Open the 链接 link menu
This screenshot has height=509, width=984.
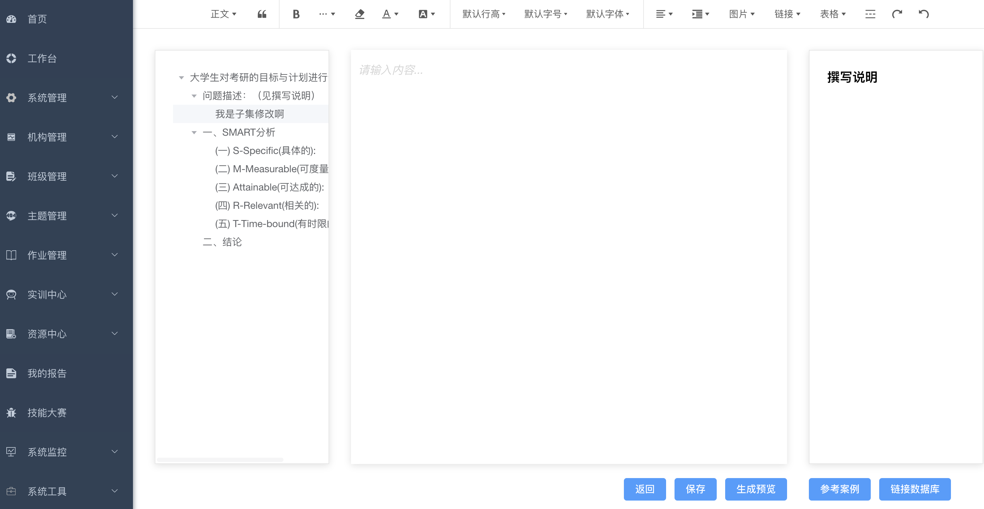pos(787,14)
